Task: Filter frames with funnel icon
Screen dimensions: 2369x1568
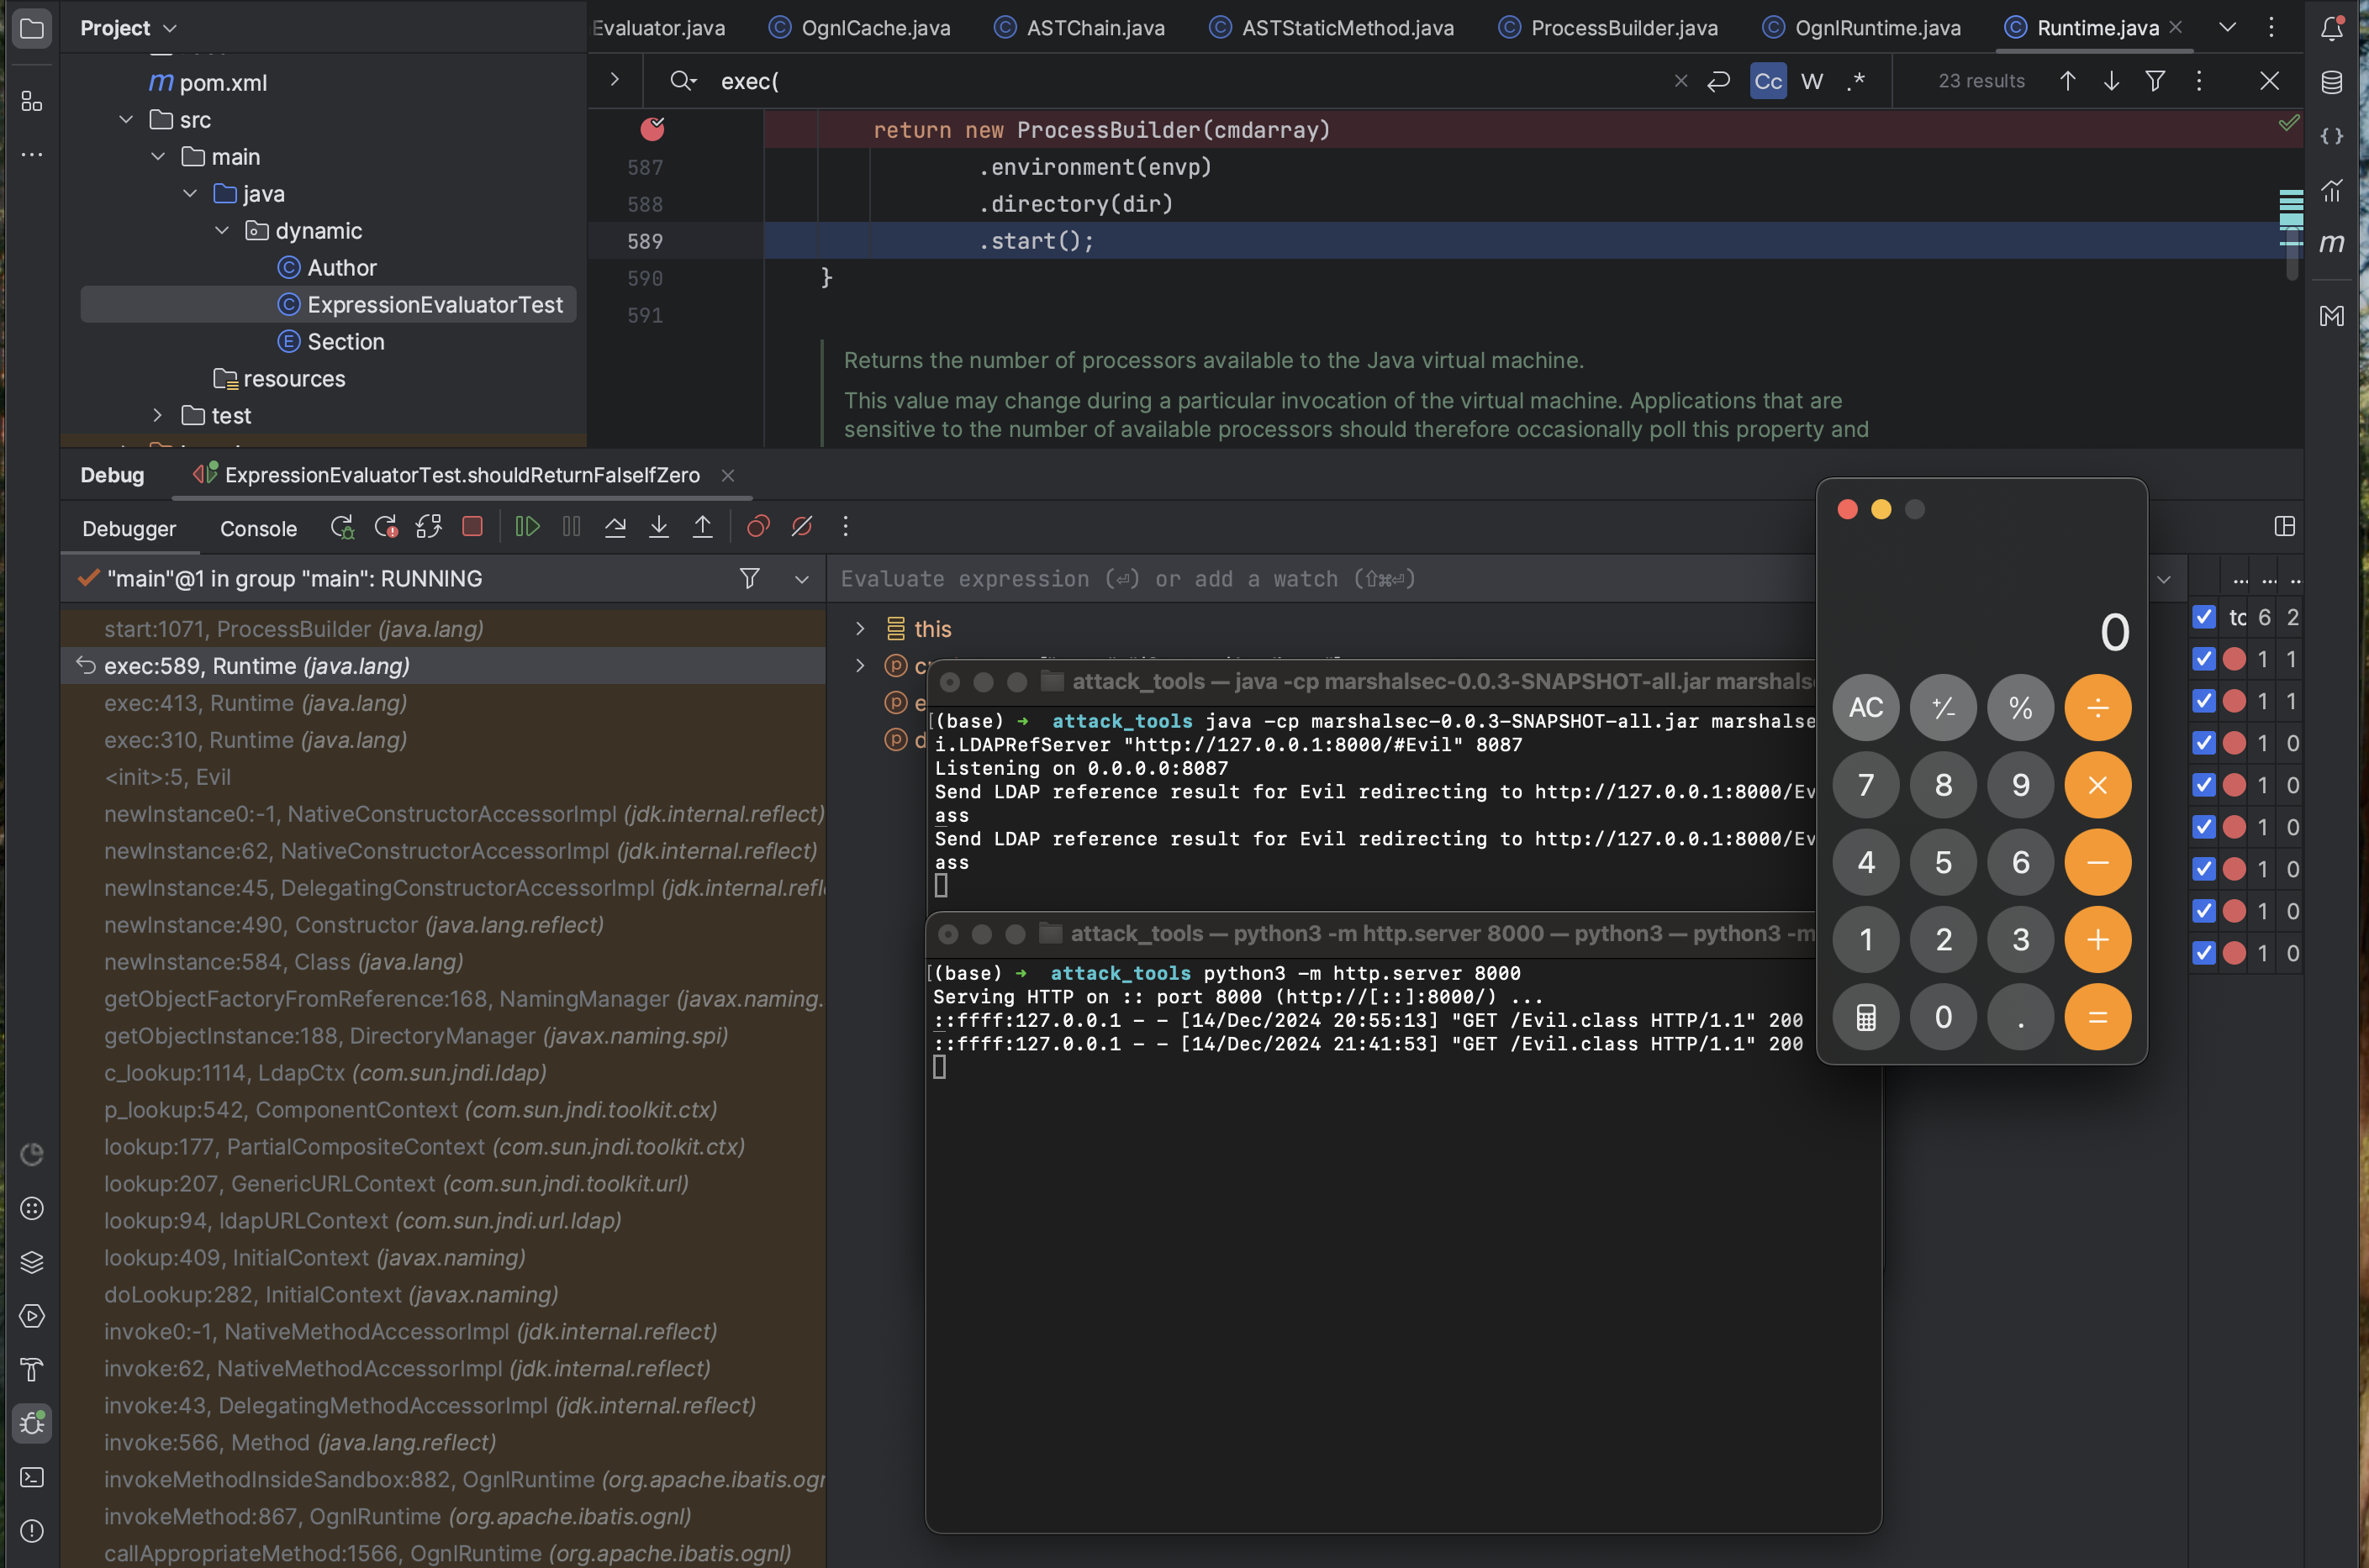Action: 749,579
